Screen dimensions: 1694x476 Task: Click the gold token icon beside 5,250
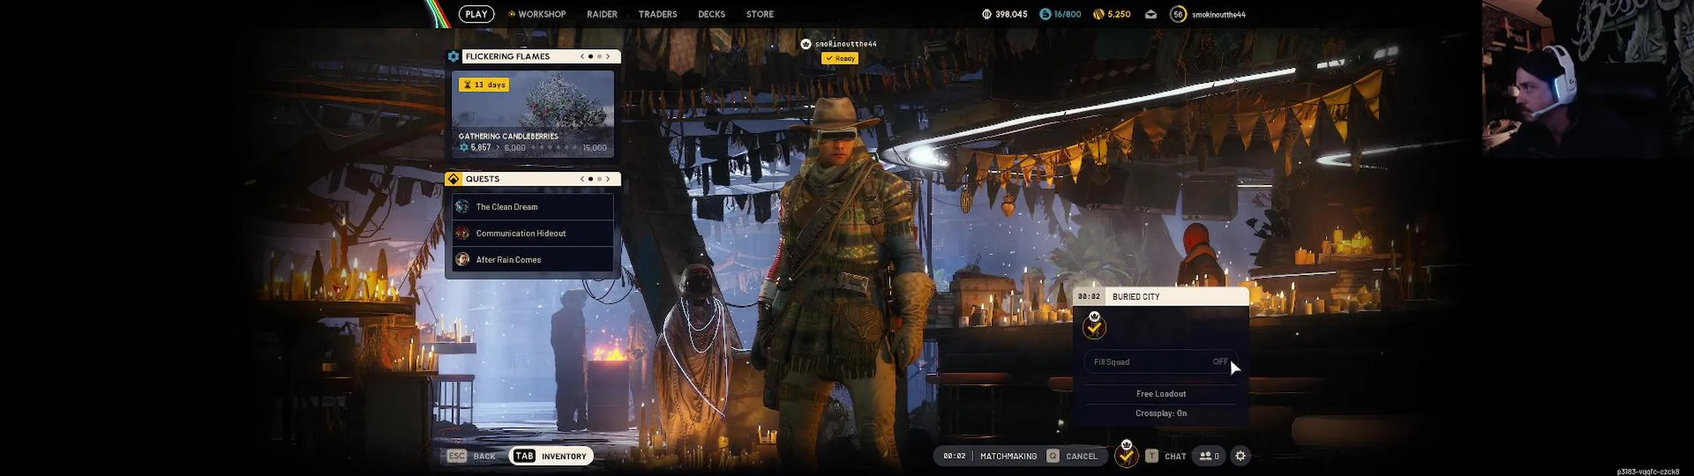point(1098,14)
